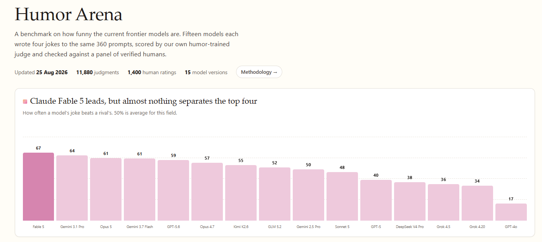Click the 'Claude Fable 5 leads' chart heading
This screenshot has width=542, height=242.
[x=144, y=101]
